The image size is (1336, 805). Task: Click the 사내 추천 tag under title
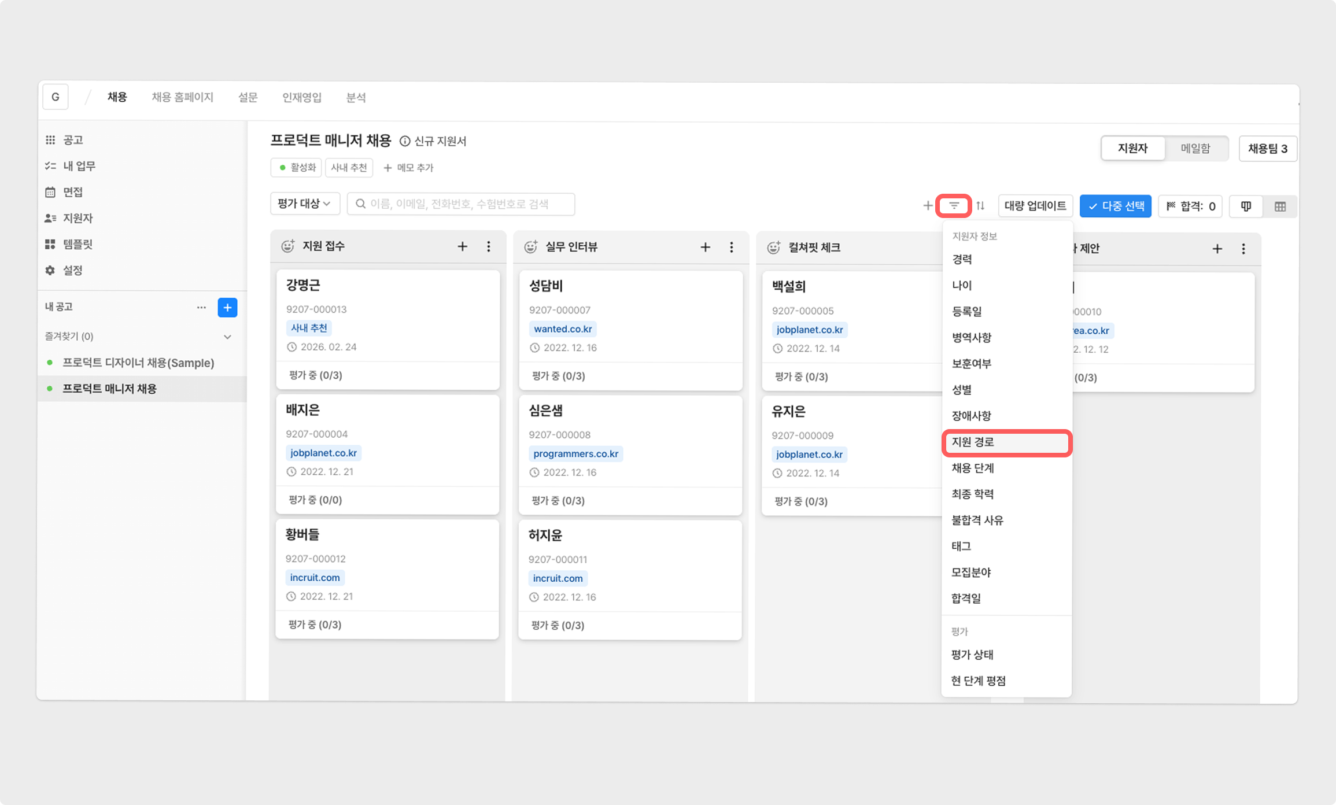(349, 168)
